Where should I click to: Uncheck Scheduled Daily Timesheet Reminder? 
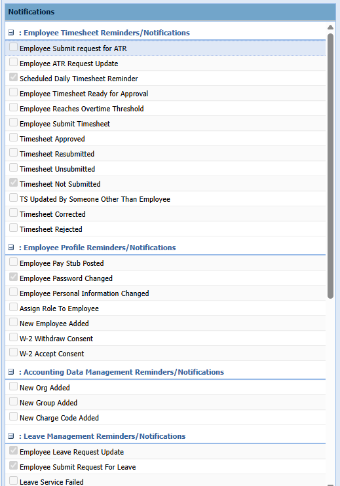[13, 77]
